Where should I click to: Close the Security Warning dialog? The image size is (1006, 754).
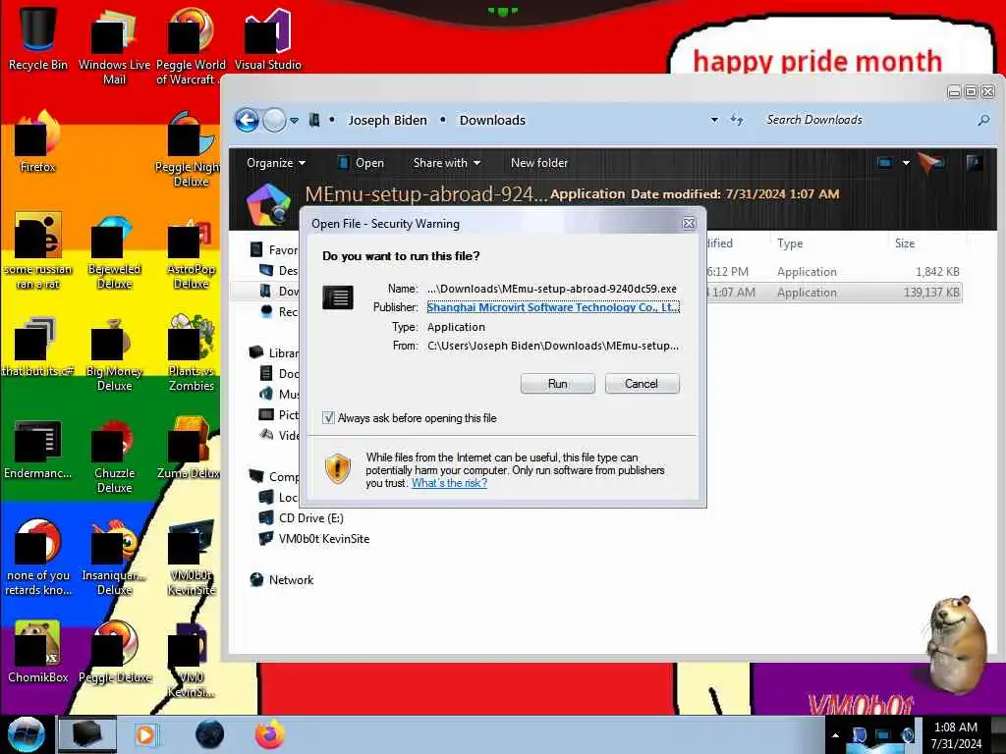click(x=689, y=223)
